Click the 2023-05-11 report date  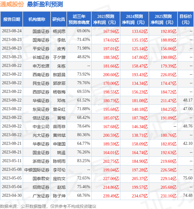12,161
